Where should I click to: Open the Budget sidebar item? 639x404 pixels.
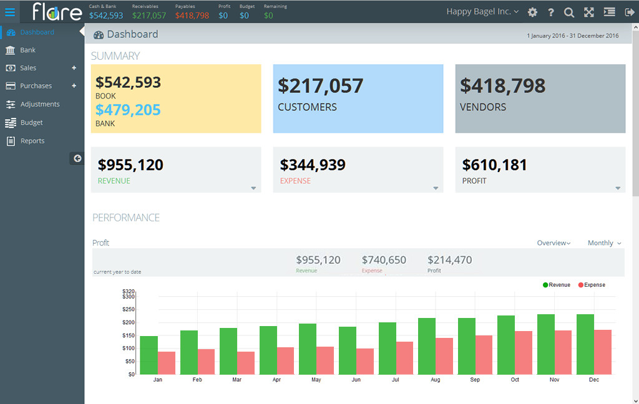click(x=31, y=123)
